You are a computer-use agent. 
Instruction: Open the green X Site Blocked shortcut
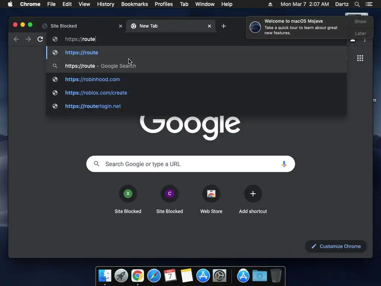click(128, 194)
